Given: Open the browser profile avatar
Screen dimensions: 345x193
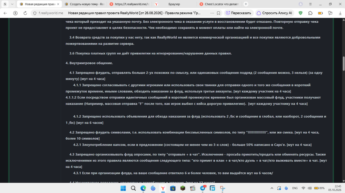Looking at the screenshot, I should [300, 4].
